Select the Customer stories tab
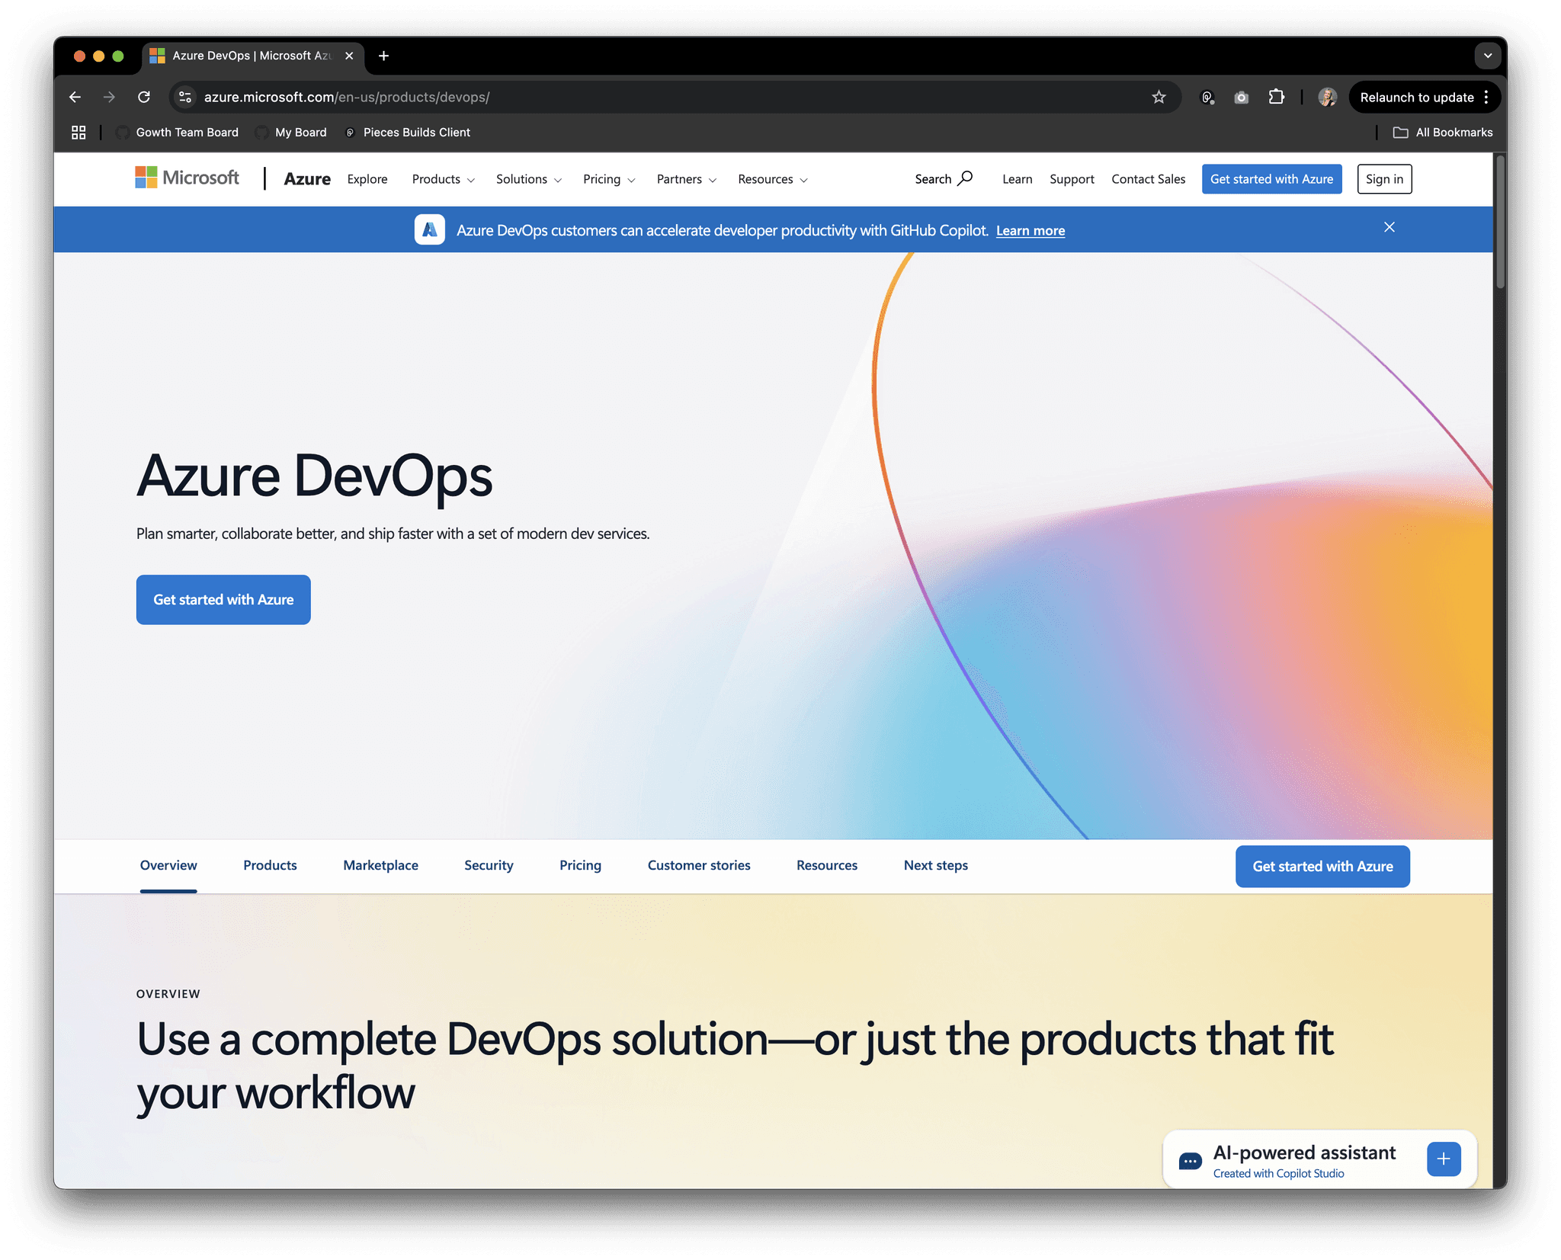Viewport: 1561px width, 1260px height. point(699,865)
